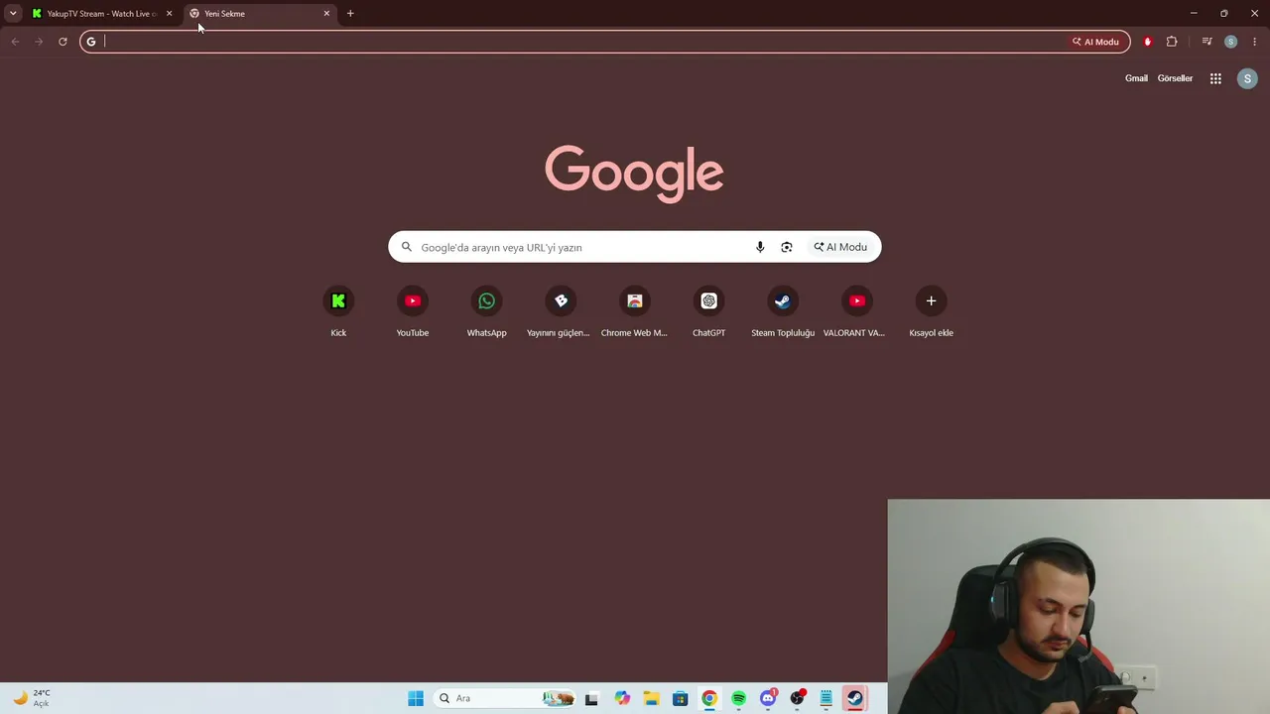The height and width of the screenshot is (714, 1270).
Task: Open the Google apps grid
Action: pyautogui.click(x=1215, y=78)
